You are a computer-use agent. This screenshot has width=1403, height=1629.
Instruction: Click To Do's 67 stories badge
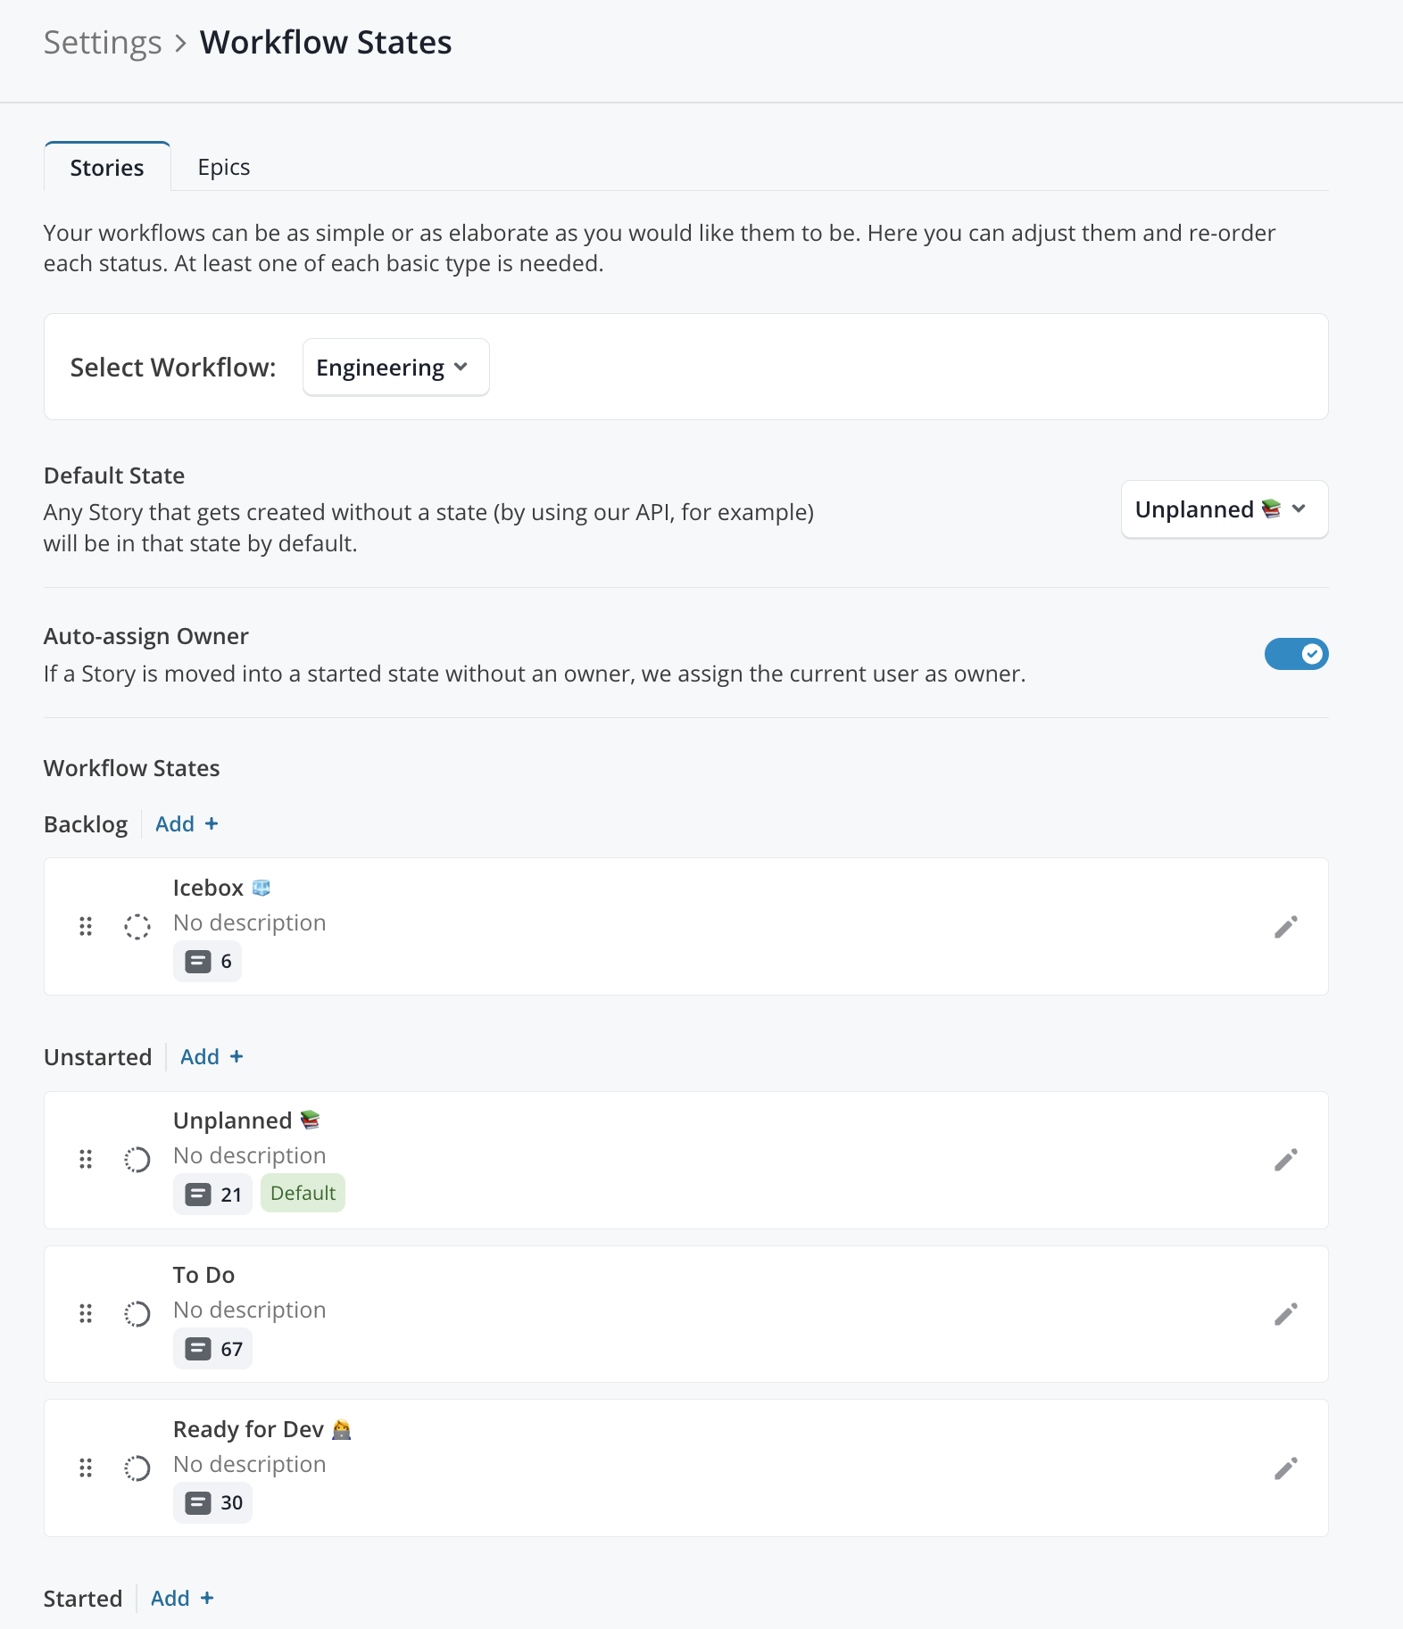click(x=212, y=1349)
